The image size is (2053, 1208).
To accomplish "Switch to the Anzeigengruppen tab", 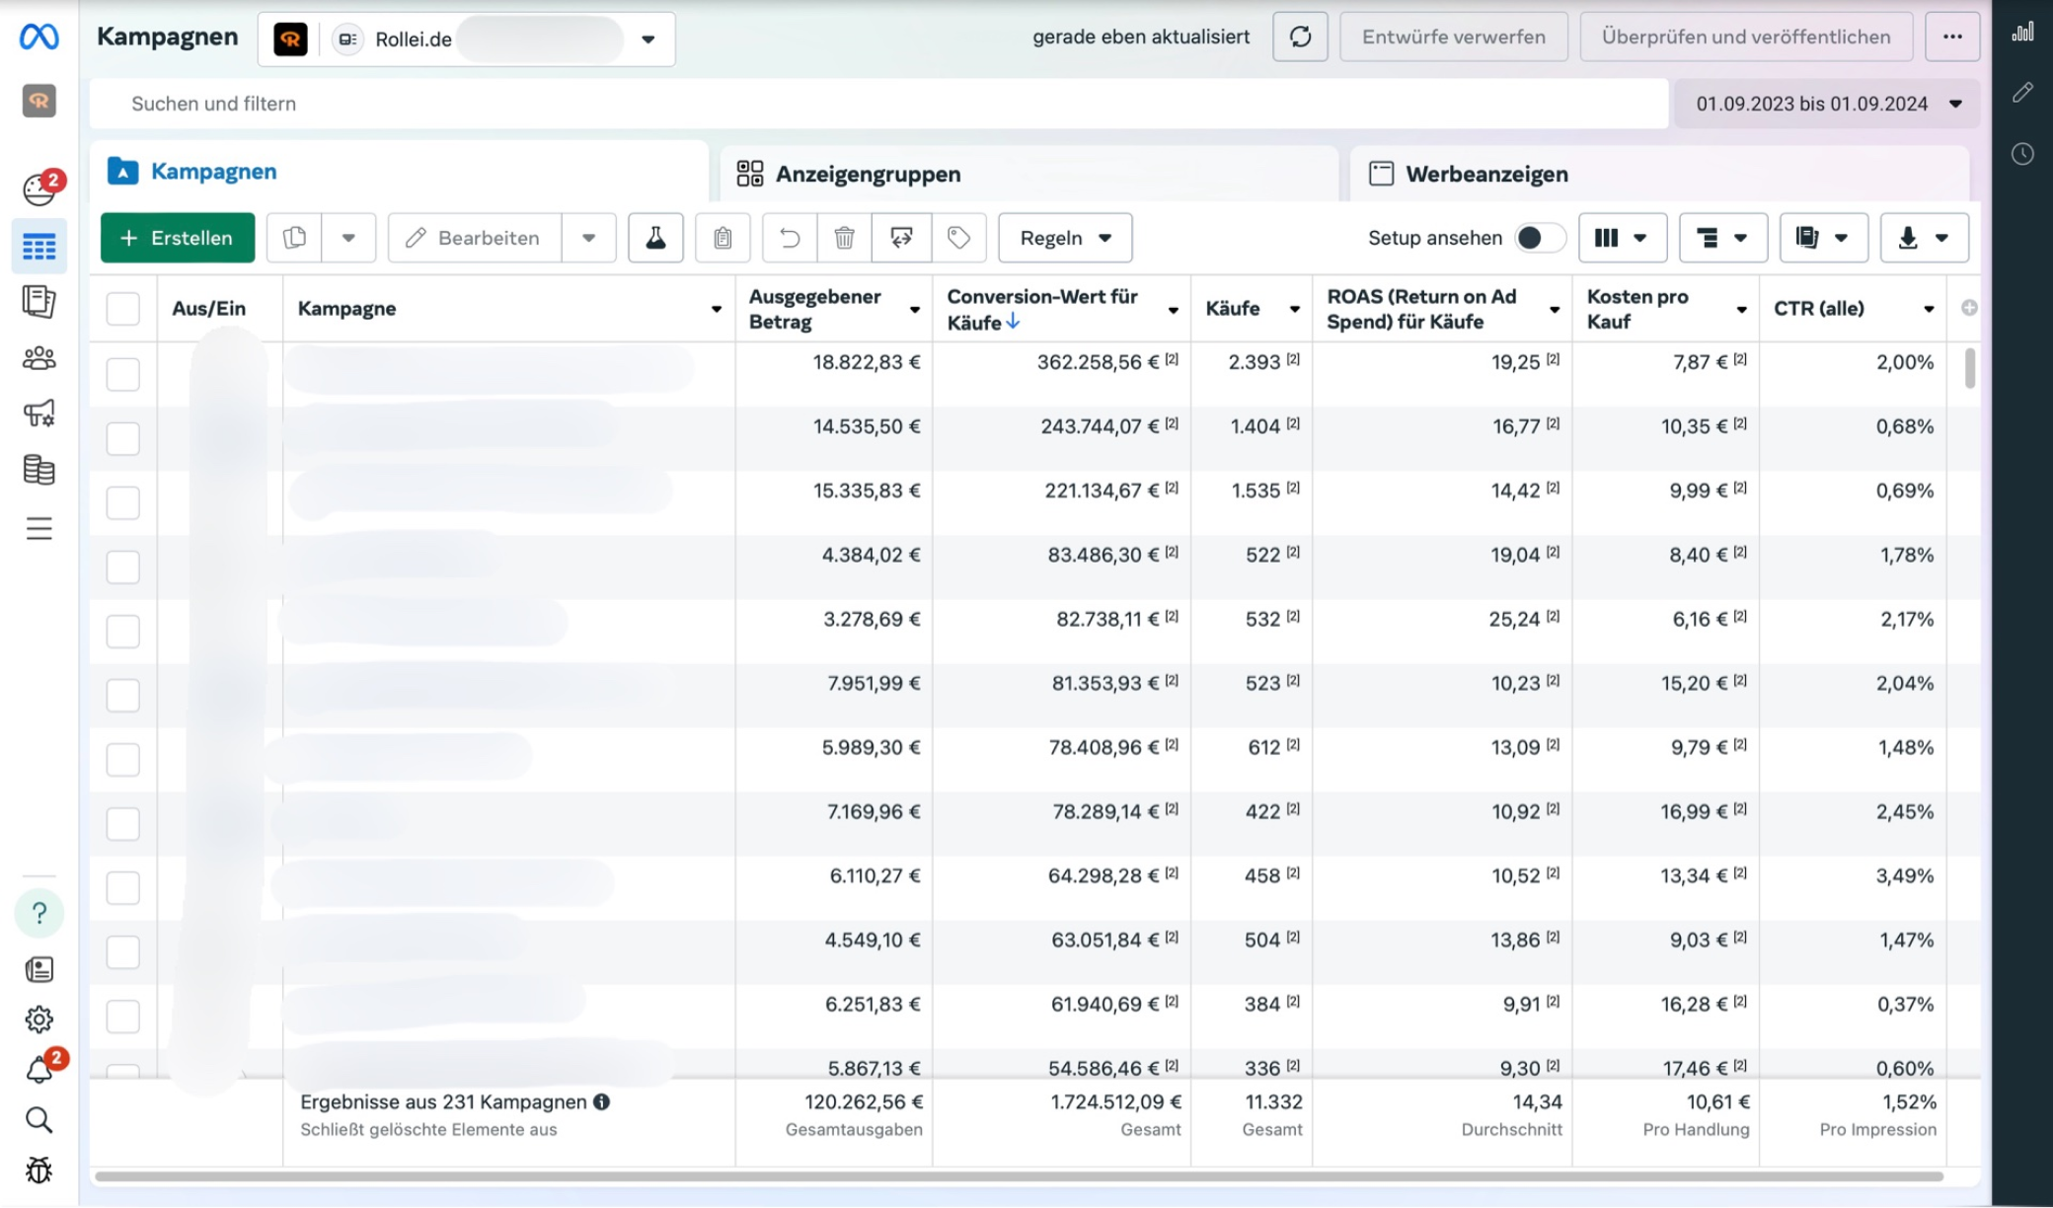I will coord(1028,175).
